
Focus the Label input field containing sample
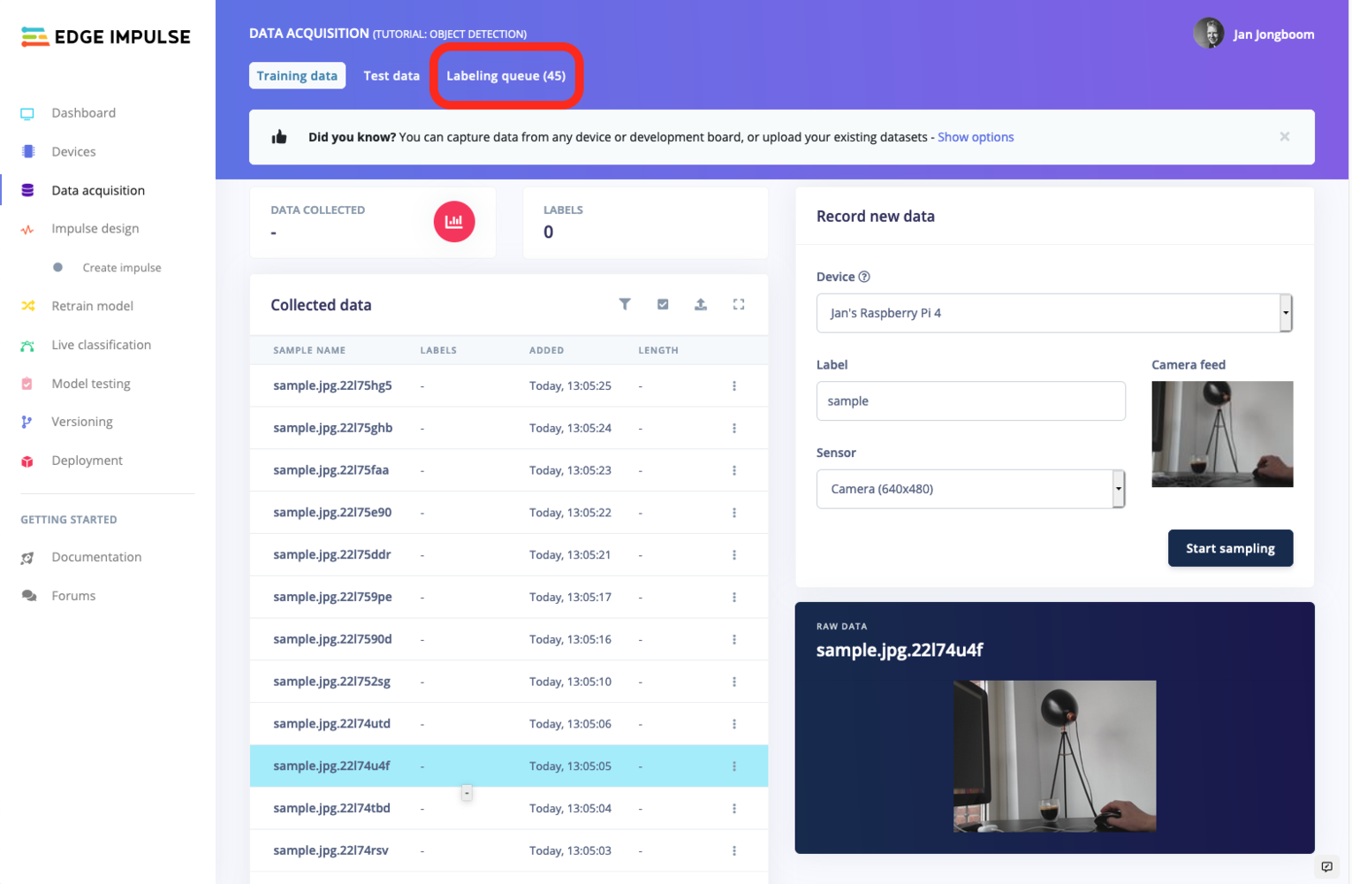point(970,401)
